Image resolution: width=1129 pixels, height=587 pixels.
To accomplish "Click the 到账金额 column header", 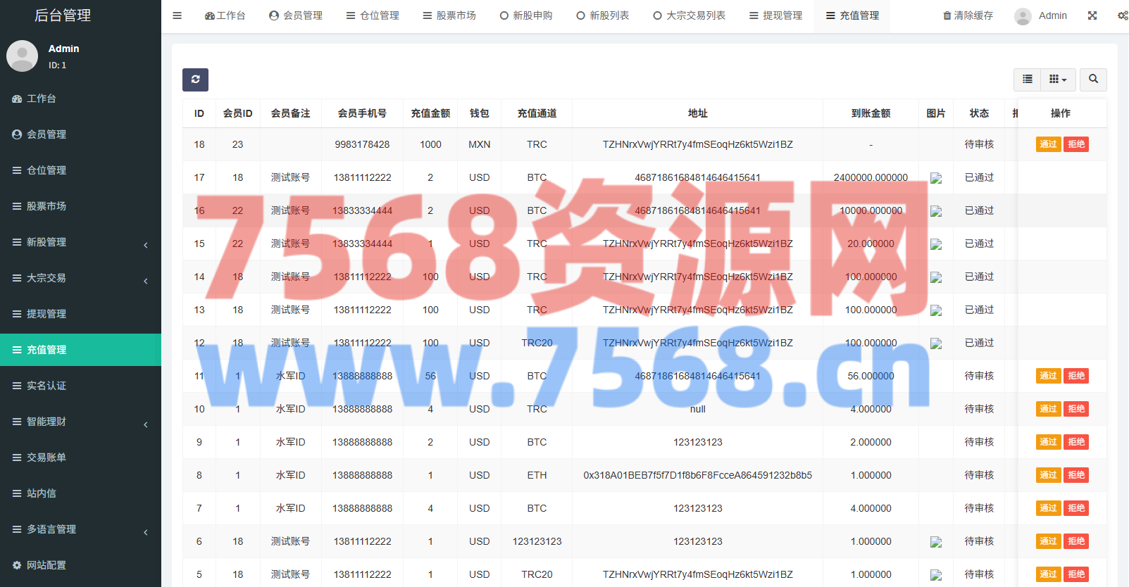I will [871, 113].
